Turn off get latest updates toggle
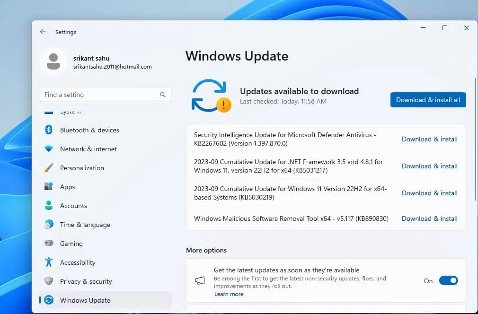Screen dimensions: 478x314 click(x=448, y=281)
